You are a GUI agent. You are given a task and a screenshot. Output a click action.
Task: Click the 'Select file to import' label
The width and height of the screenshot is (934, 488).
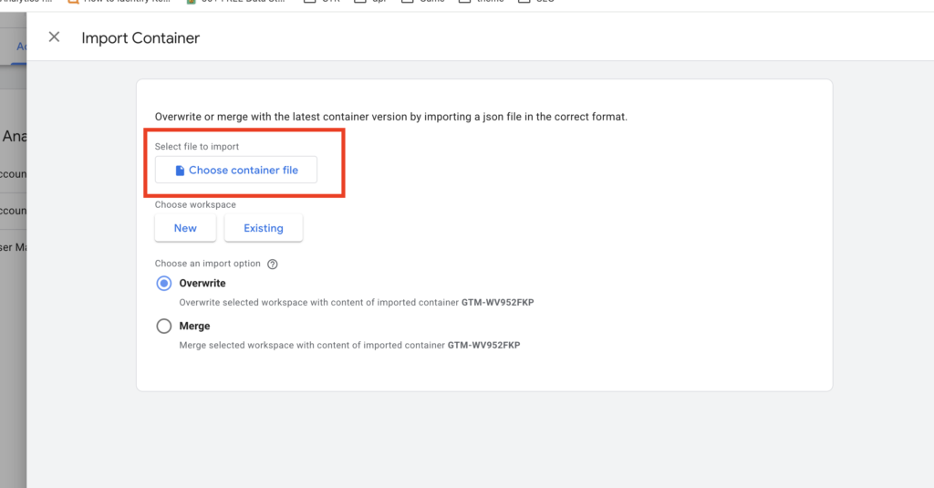click(x=197, y=147)
